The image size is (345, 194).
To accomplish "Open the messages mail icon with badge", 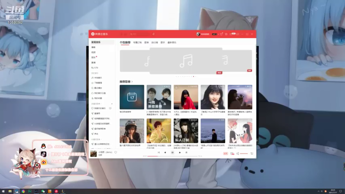I will [x=232, y=34].
